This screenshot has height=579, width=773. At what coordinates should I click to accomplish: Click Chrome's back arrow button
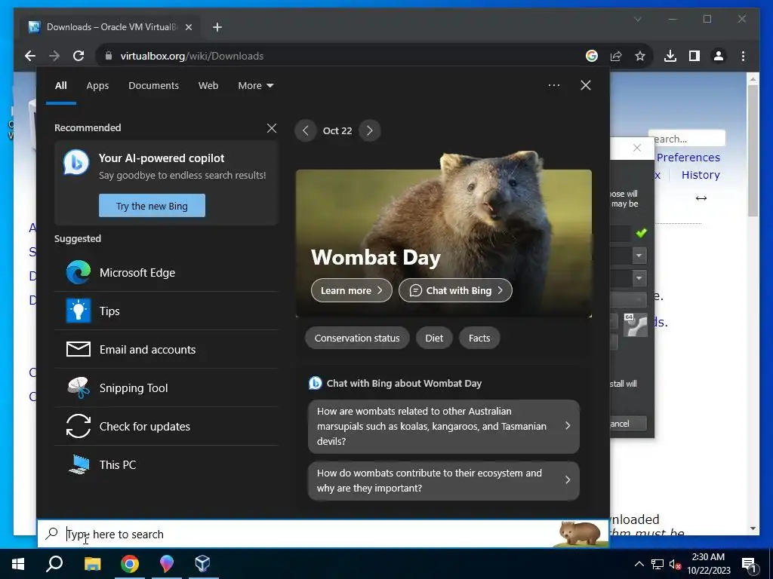(x=30, y=56)
